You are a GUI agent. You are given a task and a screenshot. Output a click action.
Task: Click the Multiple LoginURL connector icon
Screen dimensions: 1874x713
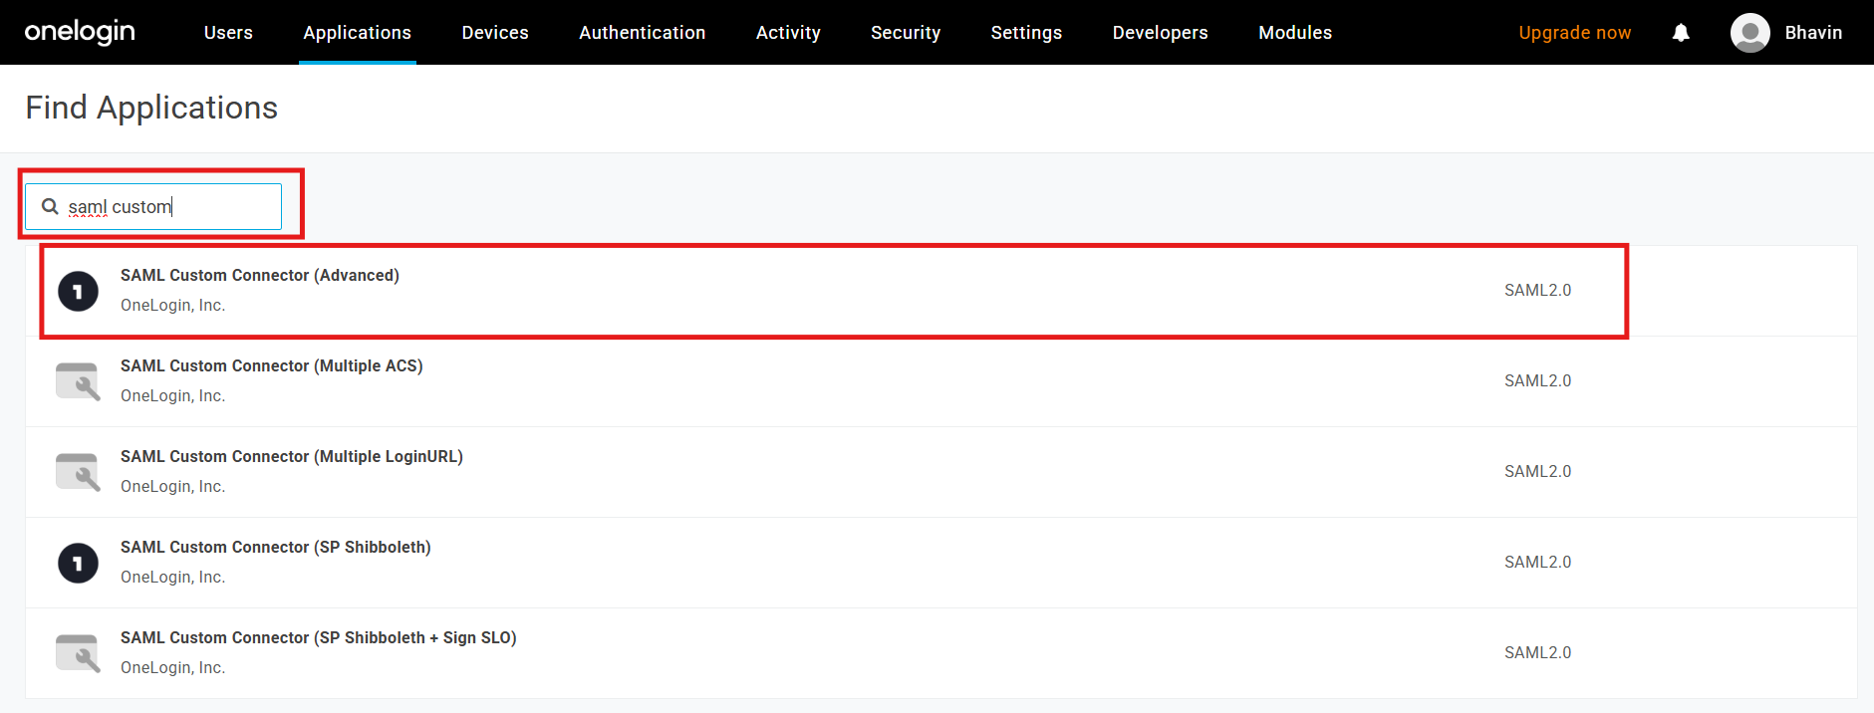tap(78, 472)
